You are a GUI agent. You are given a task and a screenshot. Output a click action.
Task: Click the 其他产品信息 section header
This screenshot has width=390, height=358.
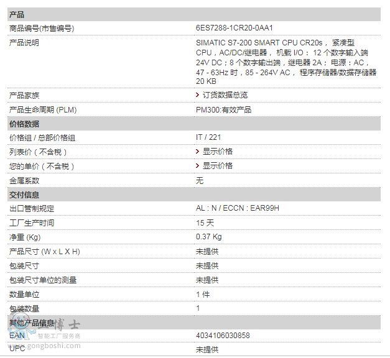[x=194, y=323]
